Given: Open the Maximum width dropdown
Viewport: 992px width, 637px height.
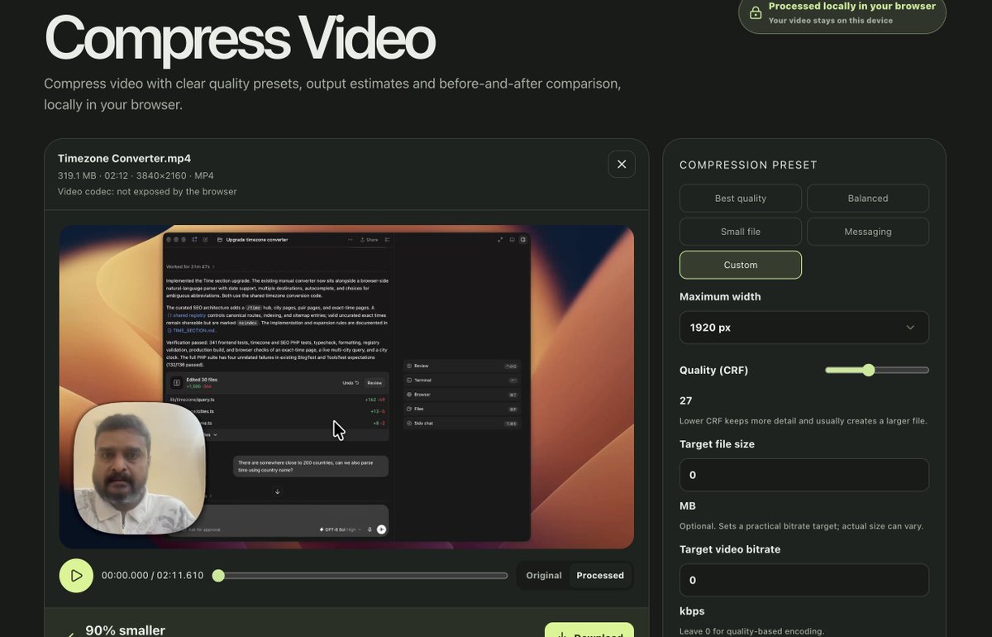Looking at the screenshot, I should [x=804, y=328].
